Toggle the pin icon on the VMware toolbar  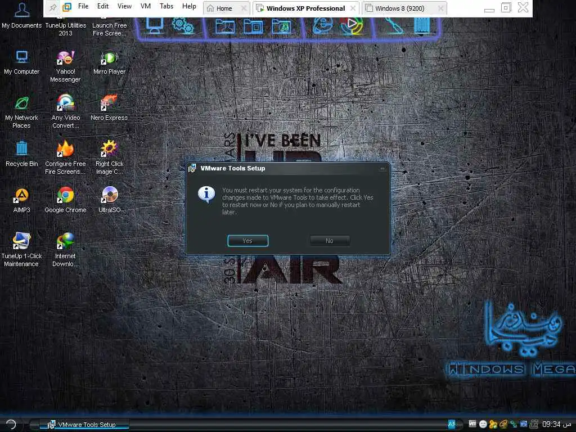coord(53,7)
